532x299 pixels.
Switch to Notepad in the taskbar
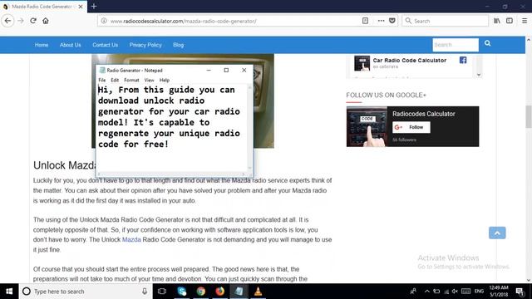[239, 292]
